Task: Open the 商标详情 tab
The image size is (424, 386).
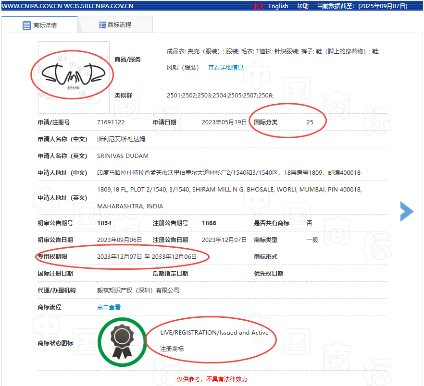Action: click(x=39, y=25)
